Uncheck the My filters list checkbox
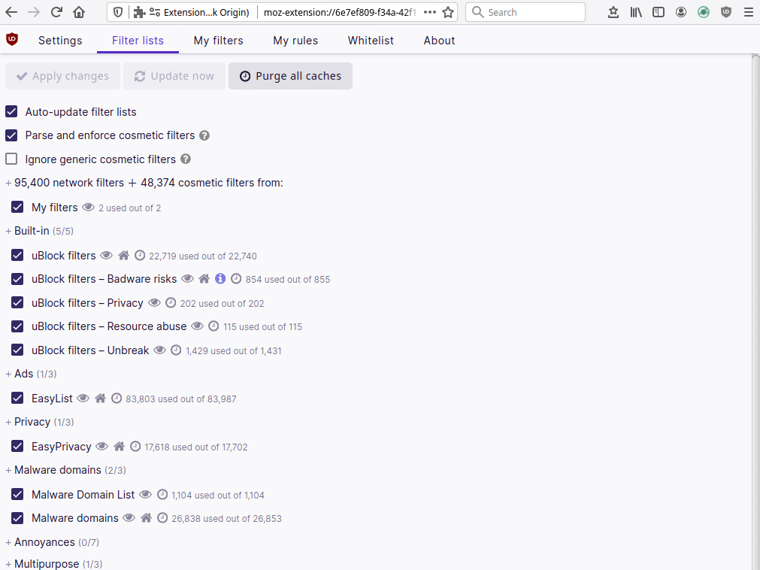 [17, 208]
